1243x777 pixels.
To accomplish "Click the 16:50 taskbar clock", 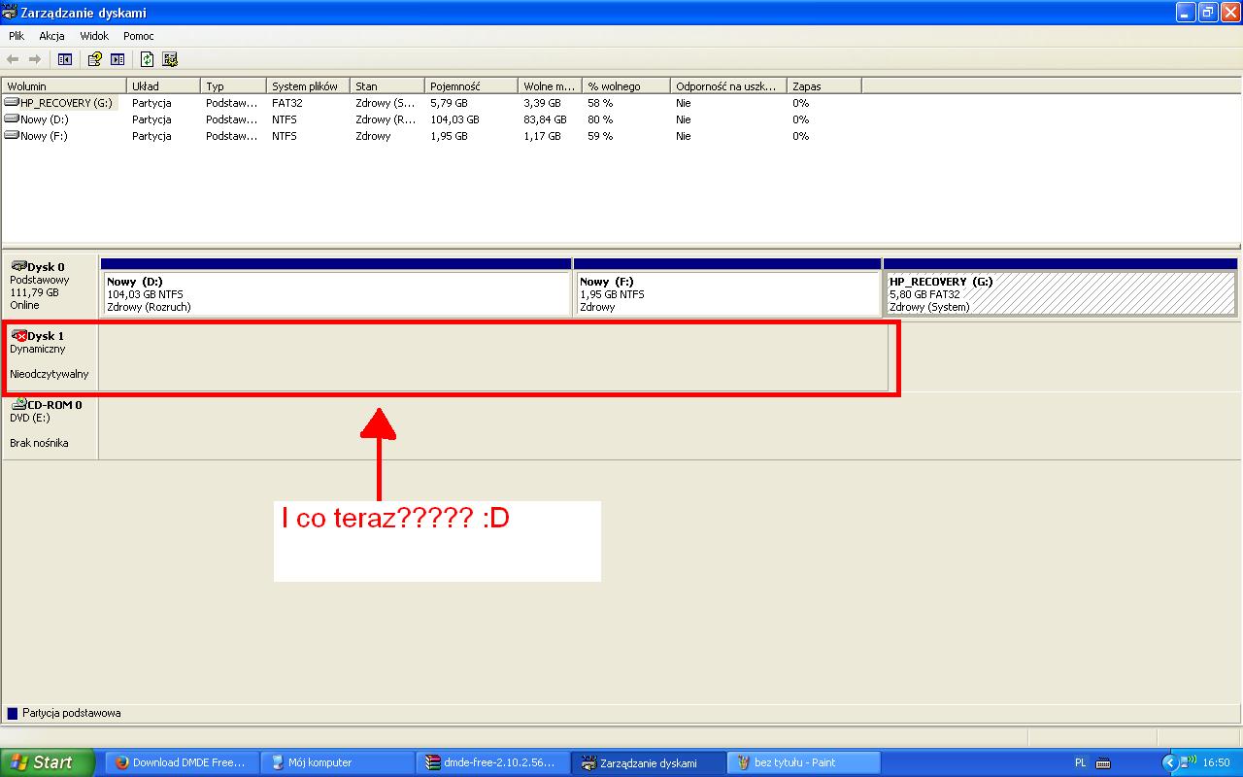I will (x=1216, y=762).
